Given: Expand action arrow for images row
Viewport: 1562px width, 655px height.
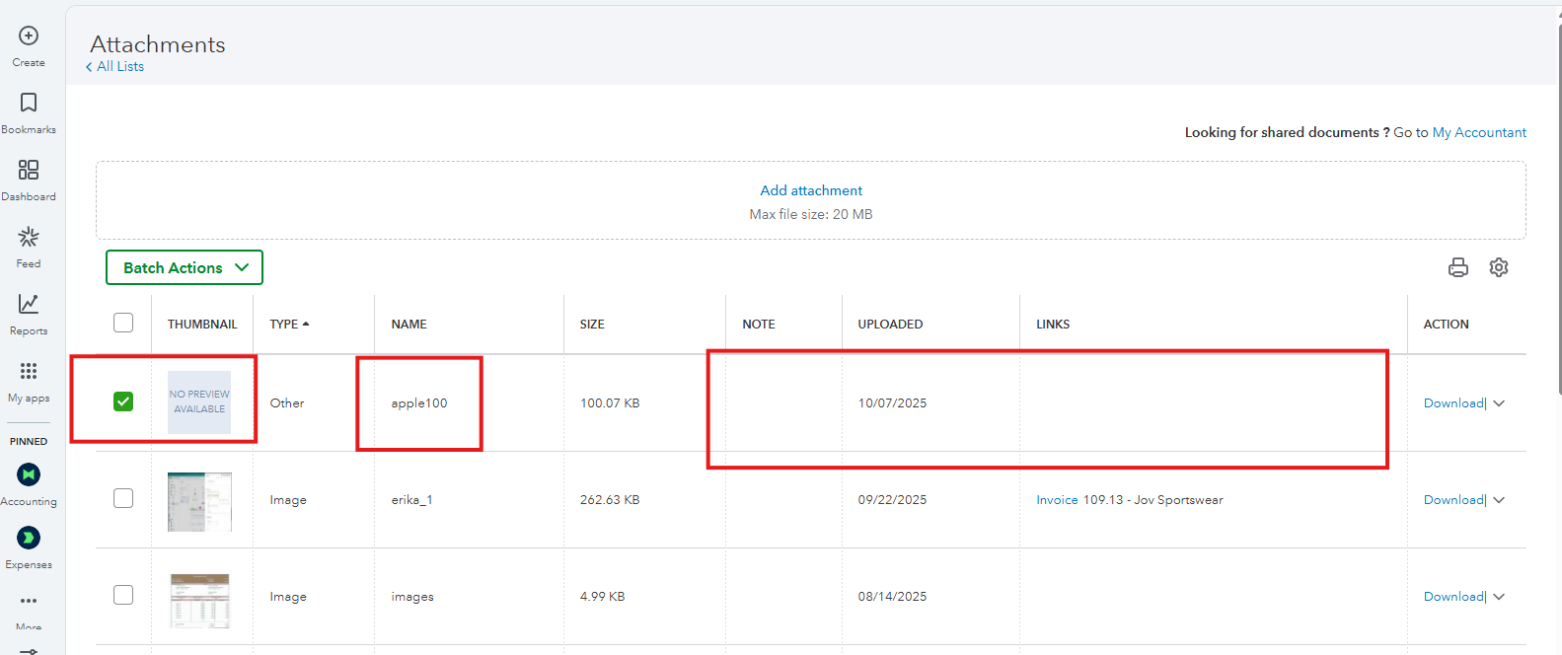Looking at the screenshot, I should tap(1499, 597).
